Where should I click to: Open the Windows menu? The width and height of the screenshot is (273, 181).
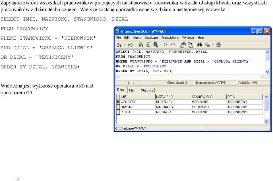188,38
